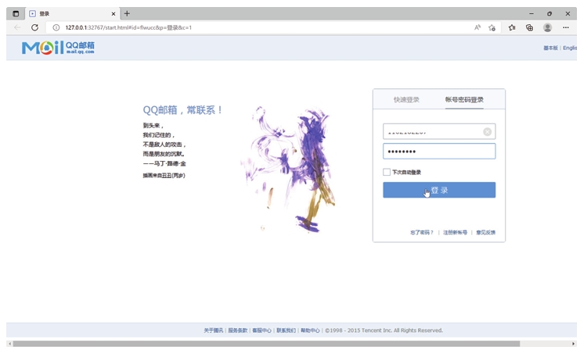This screenshot has width=580, height=350.
Task: Open the favorites list icon
Action: point(512,27)
